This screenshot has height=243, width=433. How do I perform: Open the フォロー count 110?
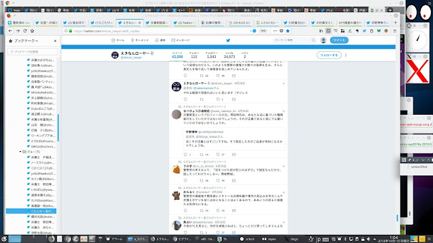(194, 55)
